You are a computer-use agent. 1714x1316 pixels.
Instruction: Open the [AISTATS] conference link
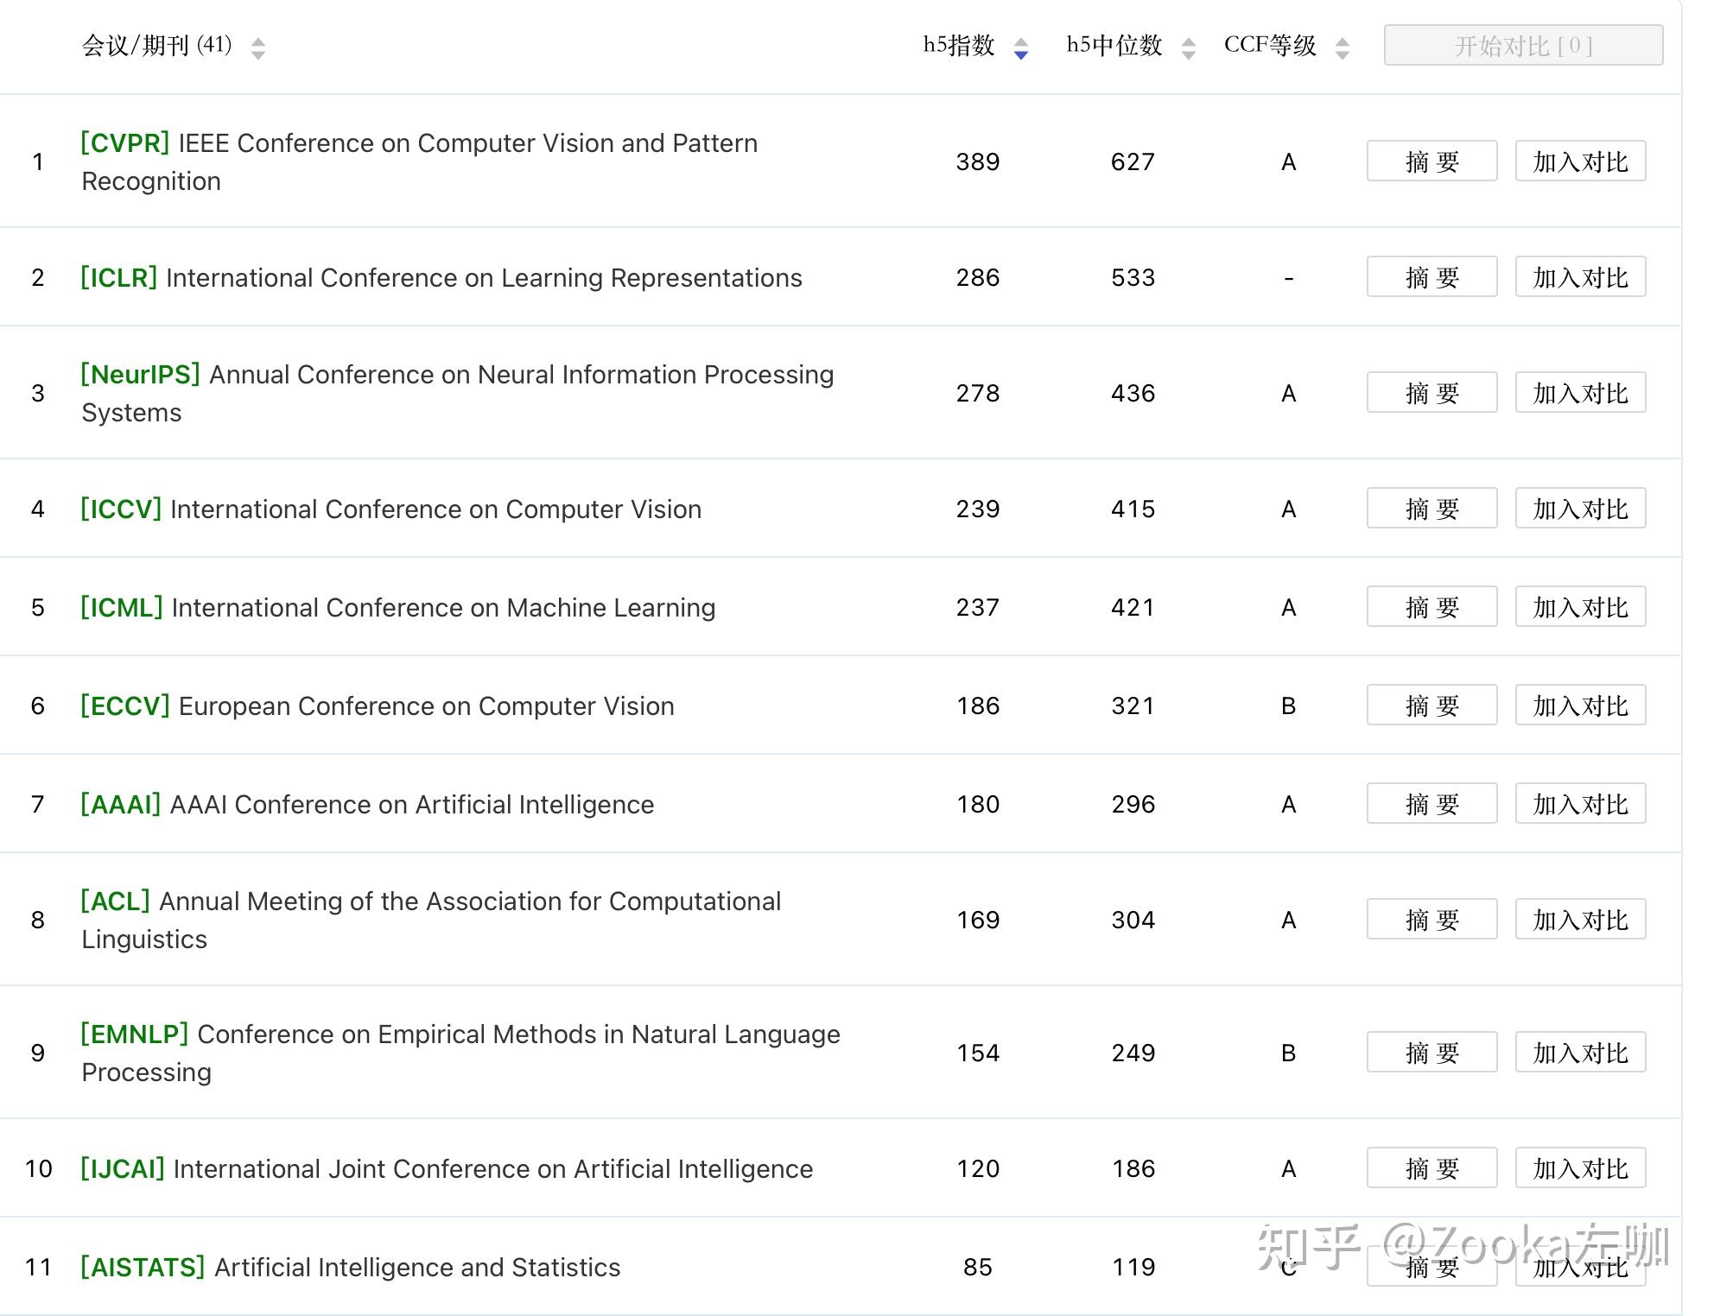pyautogui.click(x=143, y=1268)
